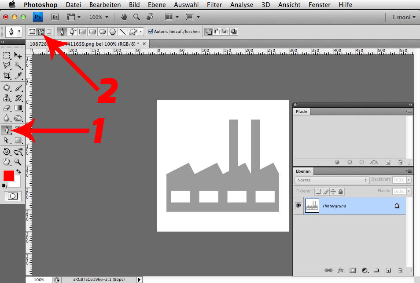Select the Gradient tool

point(18,108)
